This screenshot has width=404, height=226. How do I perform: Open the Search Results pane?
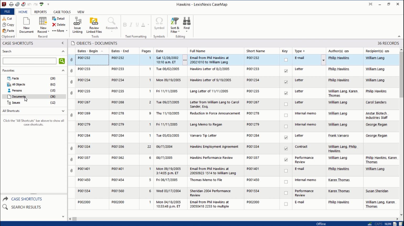[x=26, y=207]
